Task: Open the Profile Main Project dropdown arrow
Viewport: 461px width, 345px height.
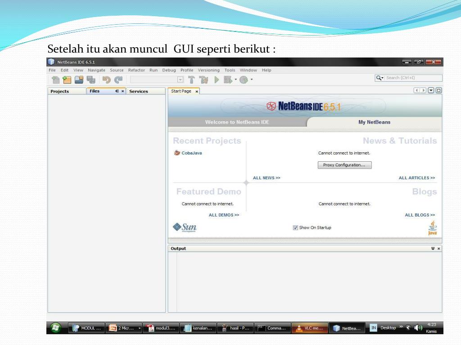Action: (x=252, y=80)
